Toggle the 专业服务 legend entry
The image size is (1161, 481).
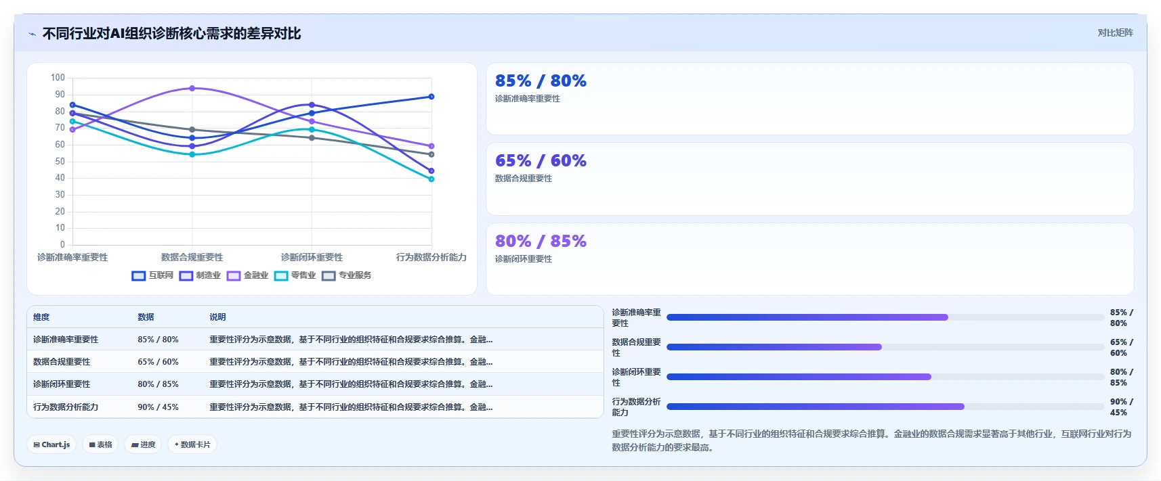click(x=347, y=275)
